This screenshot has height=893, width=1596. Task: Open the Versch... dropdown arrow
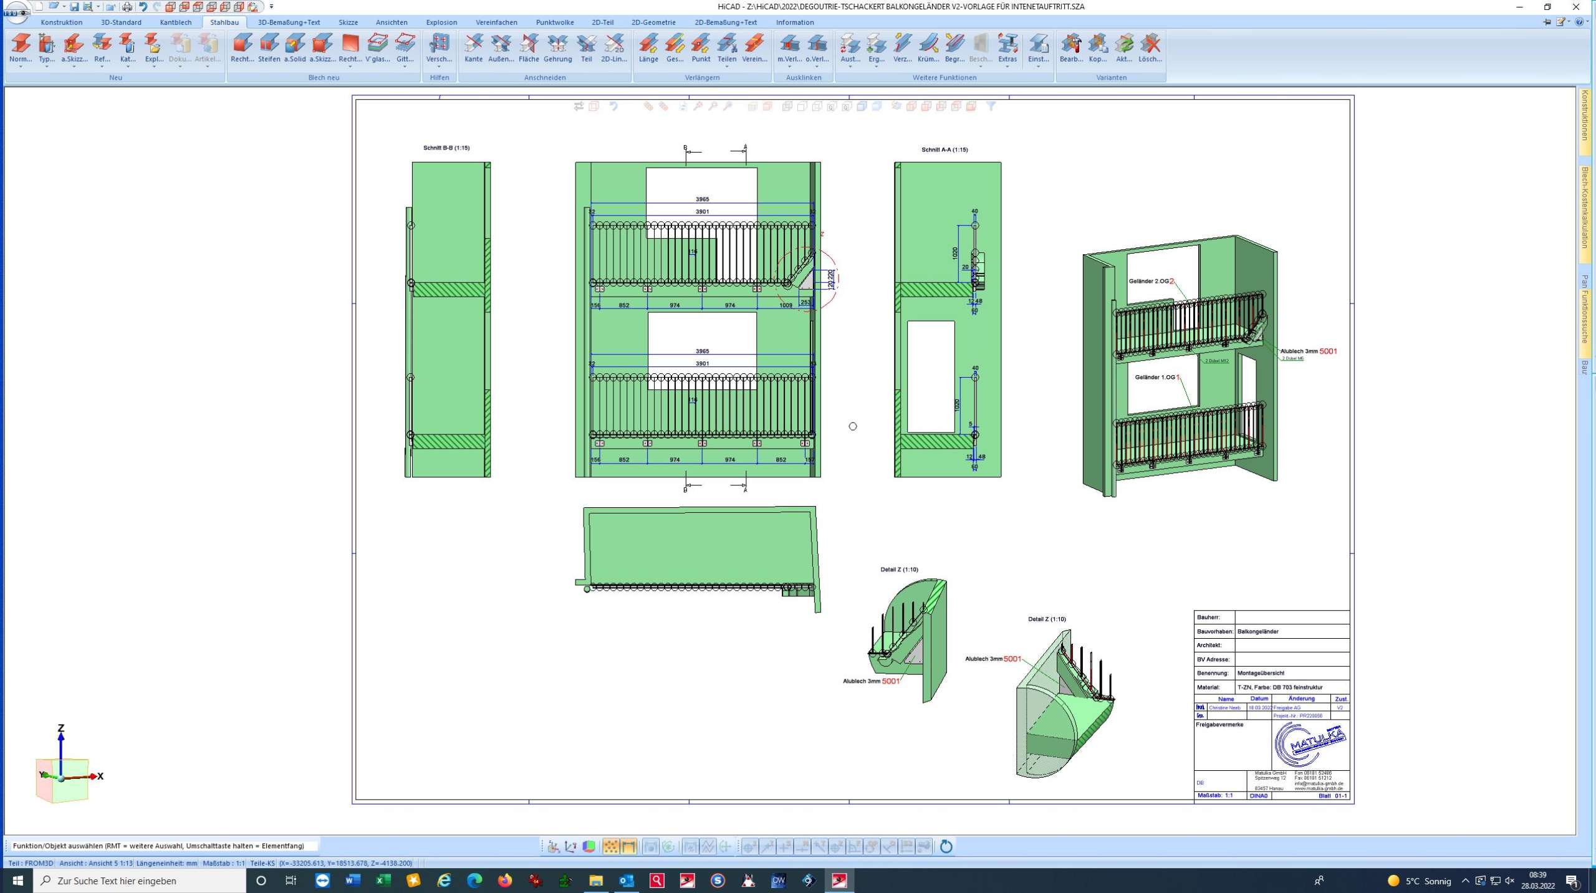click(439, 67)
